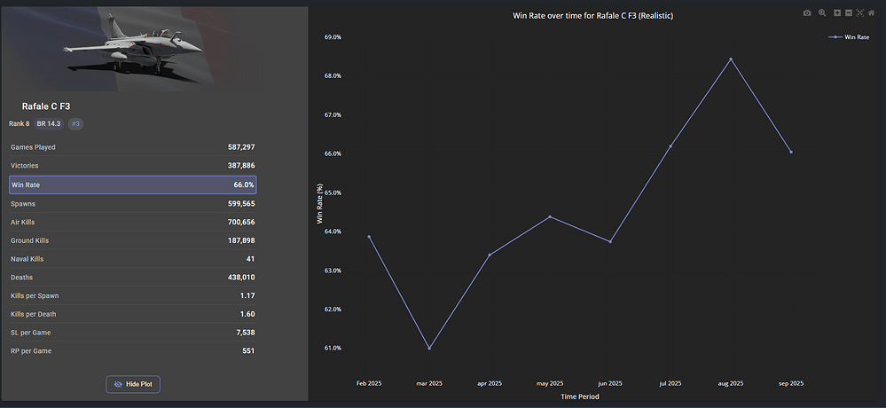The height and width of the screenshot is (408, 886).
Task: Click the #3 ranking badge
Action: point(76,123)
